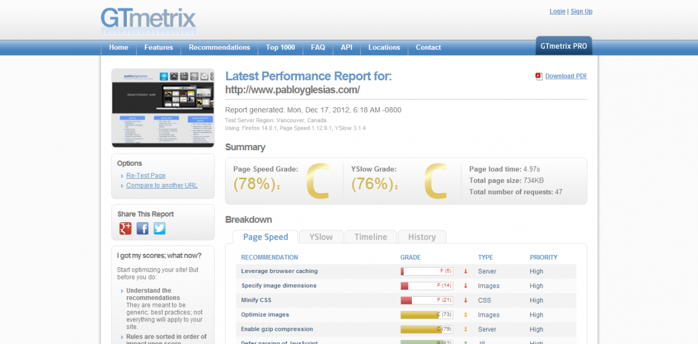This screenshot has height=344, width=698.
Task: Click arrow next to YSlow 76% score
Action: tap(396, 187)
